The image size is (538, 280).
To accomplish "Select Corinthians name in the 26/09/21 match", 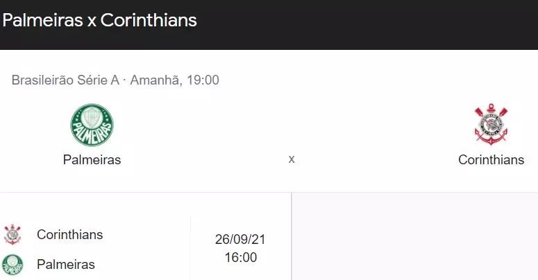I will tap(69, 234).
